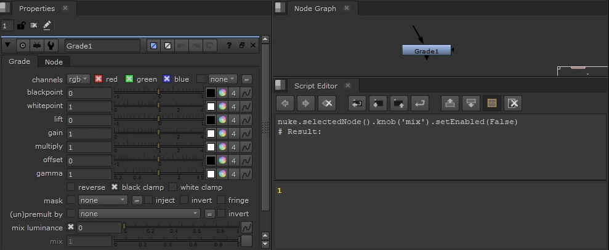Open the mask channel dropdown
This screenshot has width=609, height=250.
click(103, 200)
